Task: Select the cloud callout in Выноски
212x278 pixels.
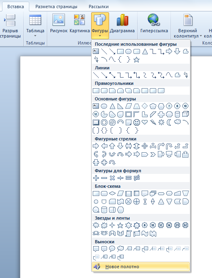Action: [120, 249]
